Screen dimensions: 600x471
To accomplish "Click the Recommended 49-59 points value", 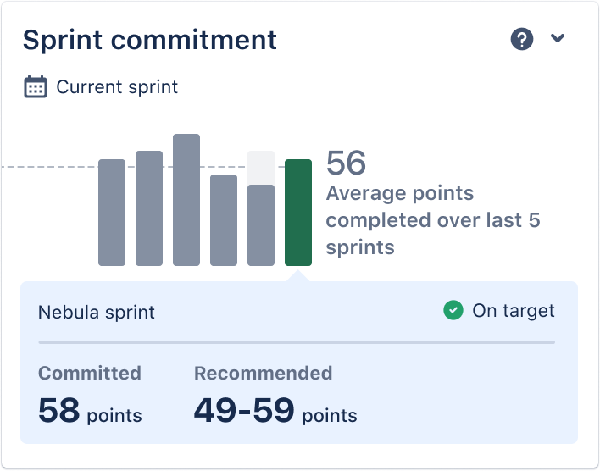I will point(275,411).
